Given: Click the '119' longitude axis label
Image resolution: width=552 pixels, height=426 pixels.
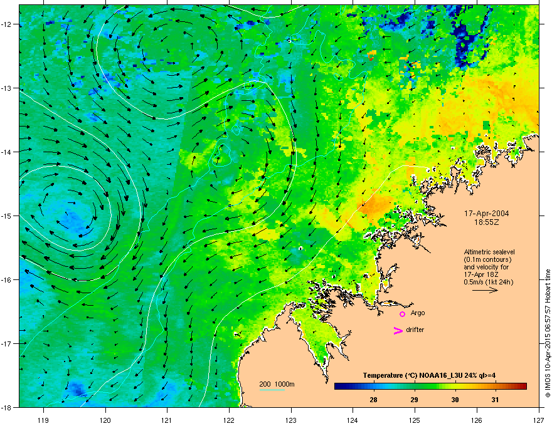Looking at the screenshot, I should pyautogui.click(x=43, y=420).
